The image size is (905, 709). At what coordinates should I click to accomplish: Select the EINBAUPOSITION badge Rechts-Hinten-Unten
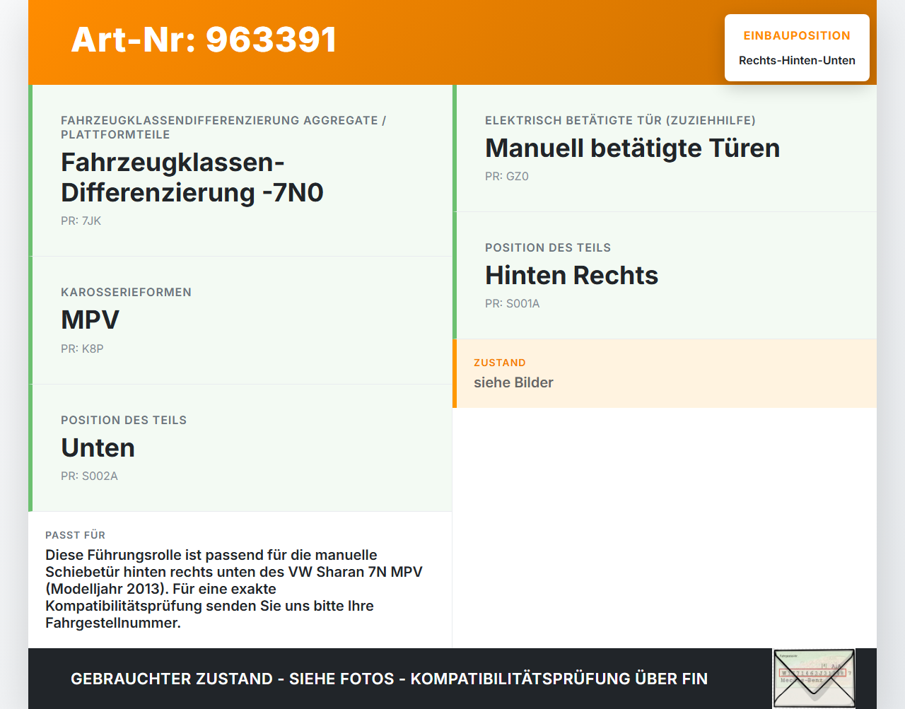pos(797,47)
